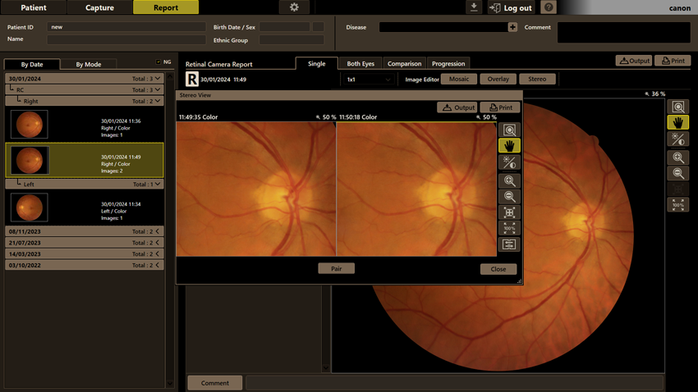Click the Ethnic Group field
Viewport: 698px width, 392px height.
coord(292,39)
